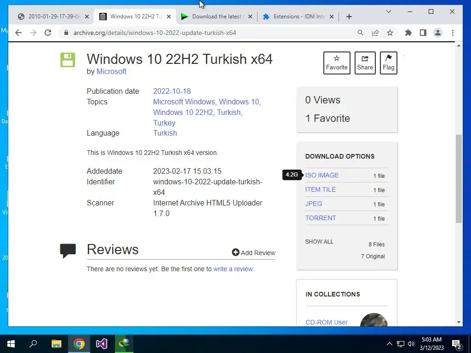Close the 2010-01-29-17-39 tab
This screenshot has width=471, height=353.
(x=87, y=17)
